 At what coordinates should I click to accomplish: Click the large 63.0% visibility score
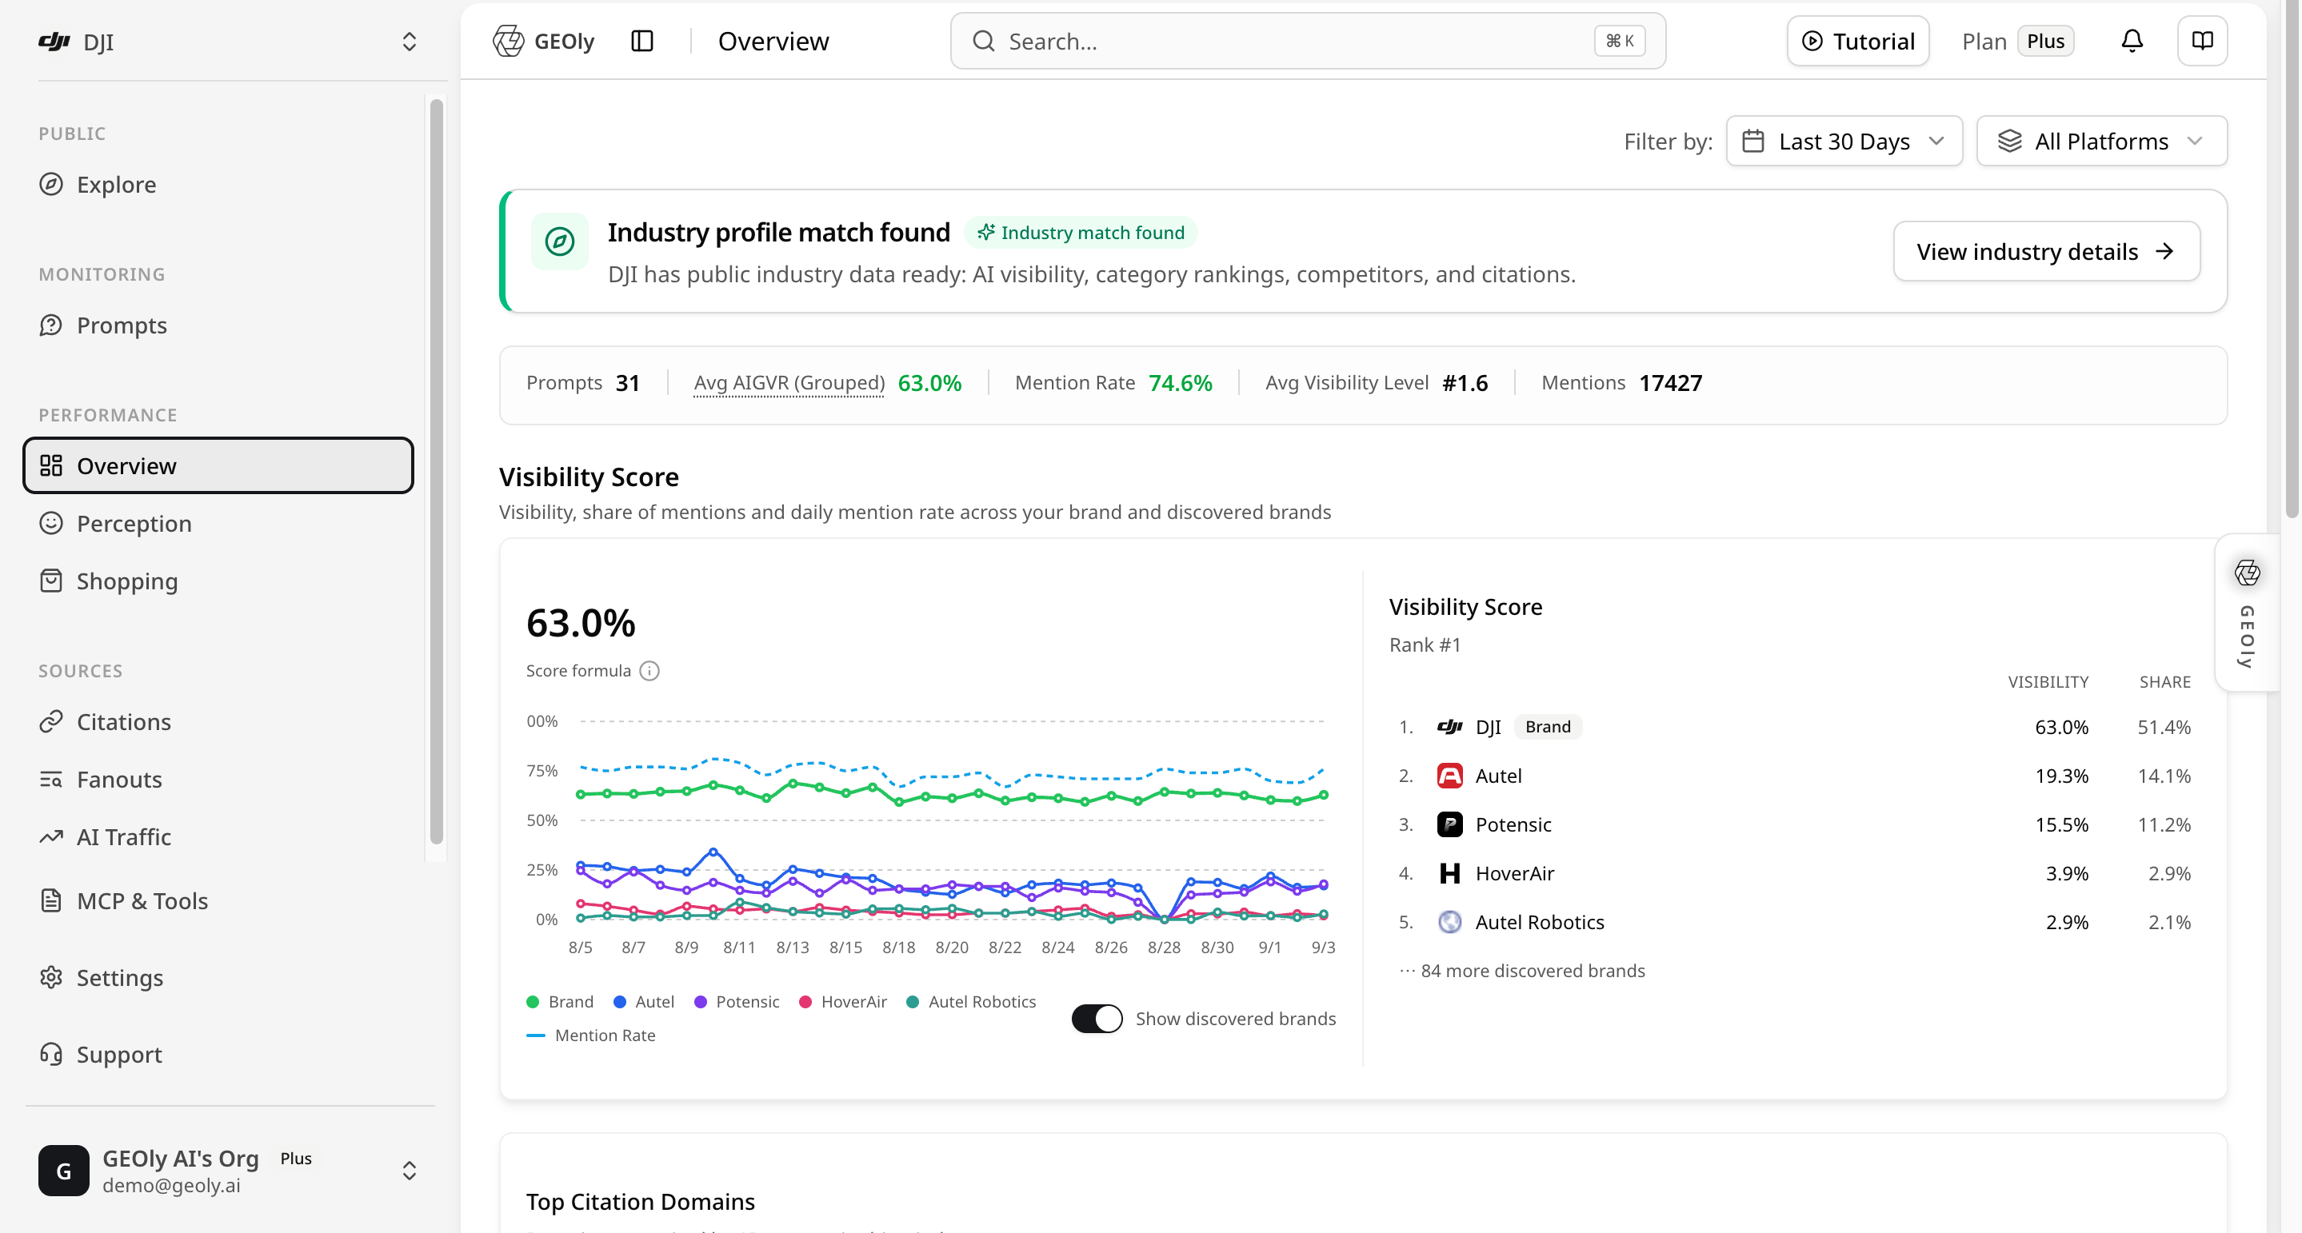pyautogui.click(x=581, y=623)
